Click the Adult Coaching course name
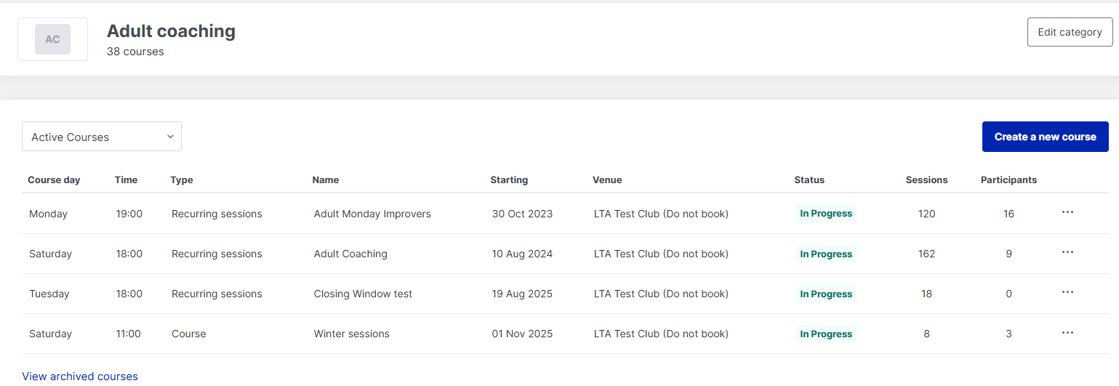The height and width of the screenshot is (386, 1119). pos(350,254)
